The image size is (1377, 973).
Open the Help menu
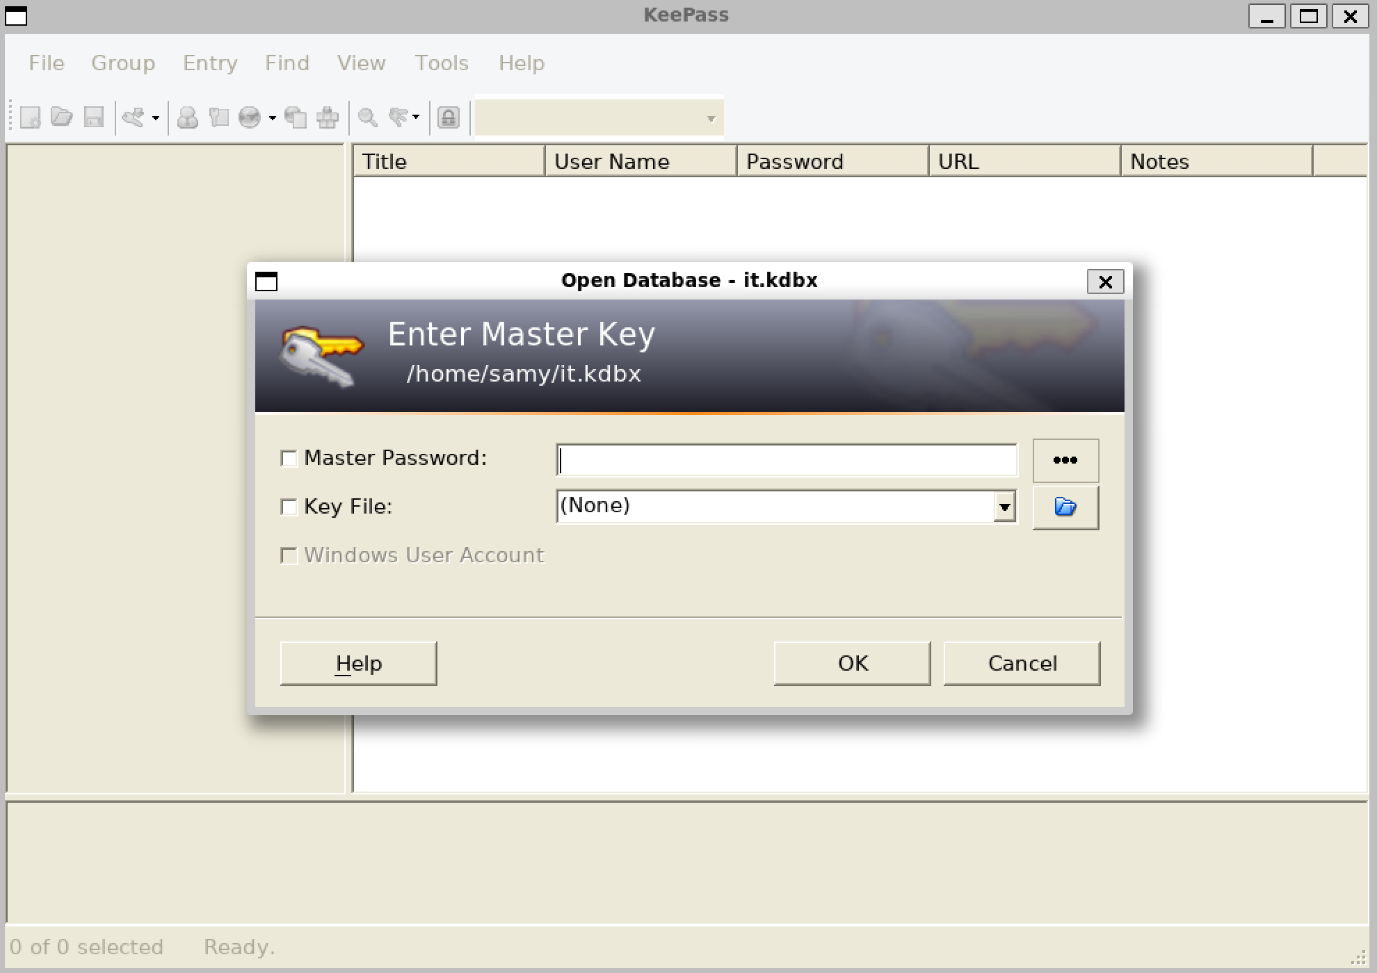click(x=522, y=63)
